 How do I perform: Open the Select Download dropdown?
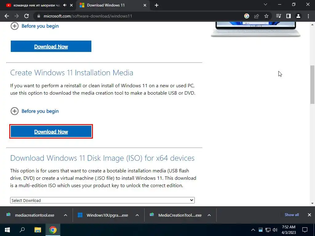(102, 200)
